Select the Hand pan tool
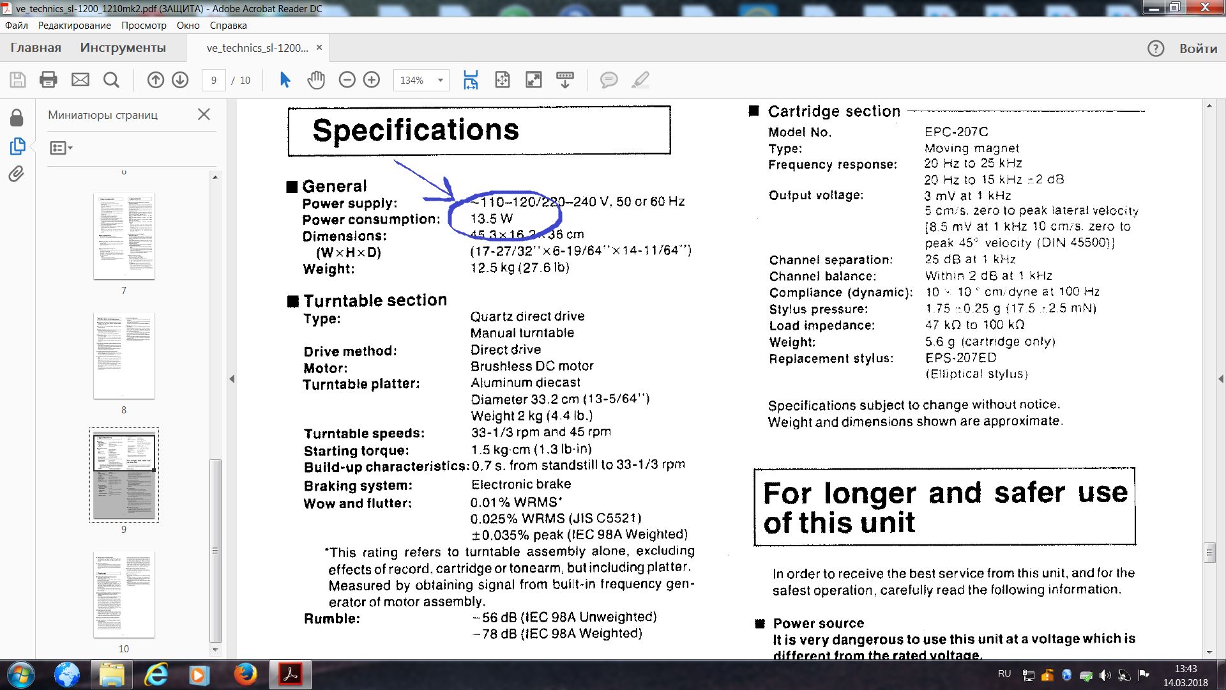The height and width of the screenshot is (690, 1226). [x=316, y=80]
